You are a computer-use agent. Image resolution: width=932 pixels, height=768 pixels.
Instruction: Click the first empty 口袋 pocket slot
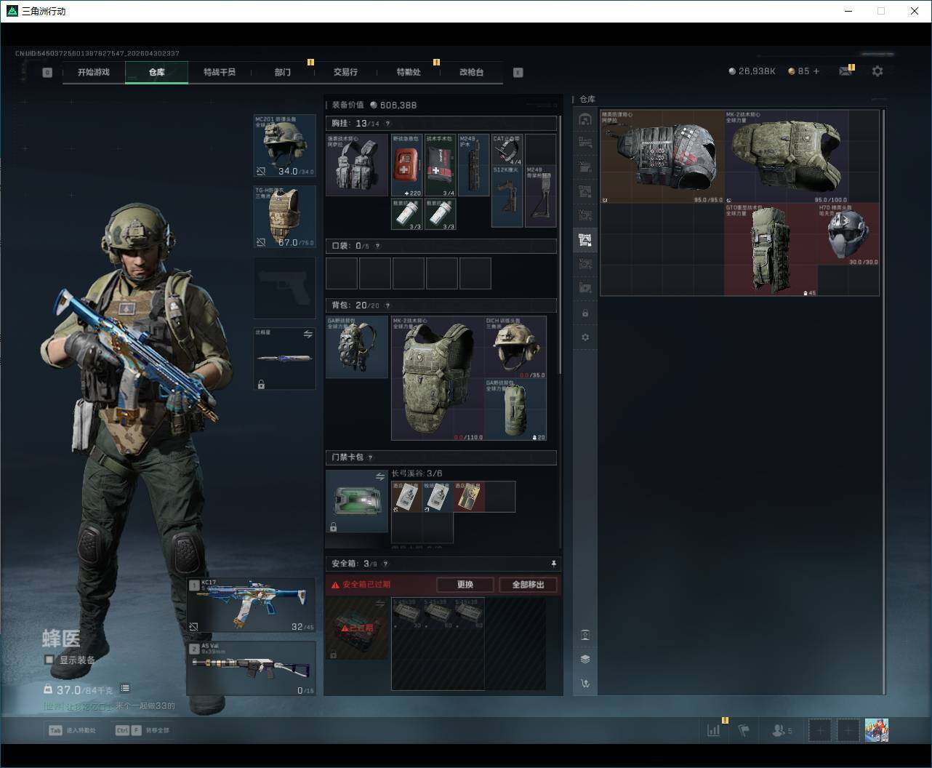click(x=342, y=273)
